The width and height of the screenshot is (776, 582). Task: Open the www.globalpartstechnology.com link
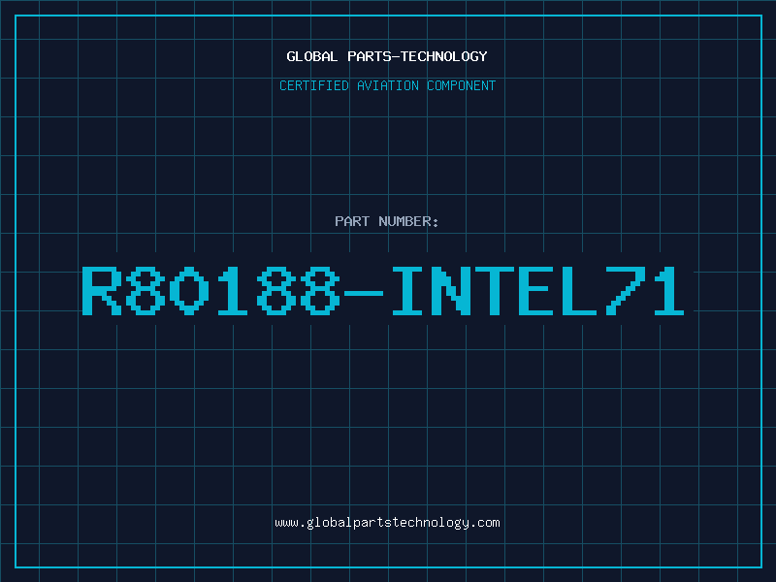387,523
